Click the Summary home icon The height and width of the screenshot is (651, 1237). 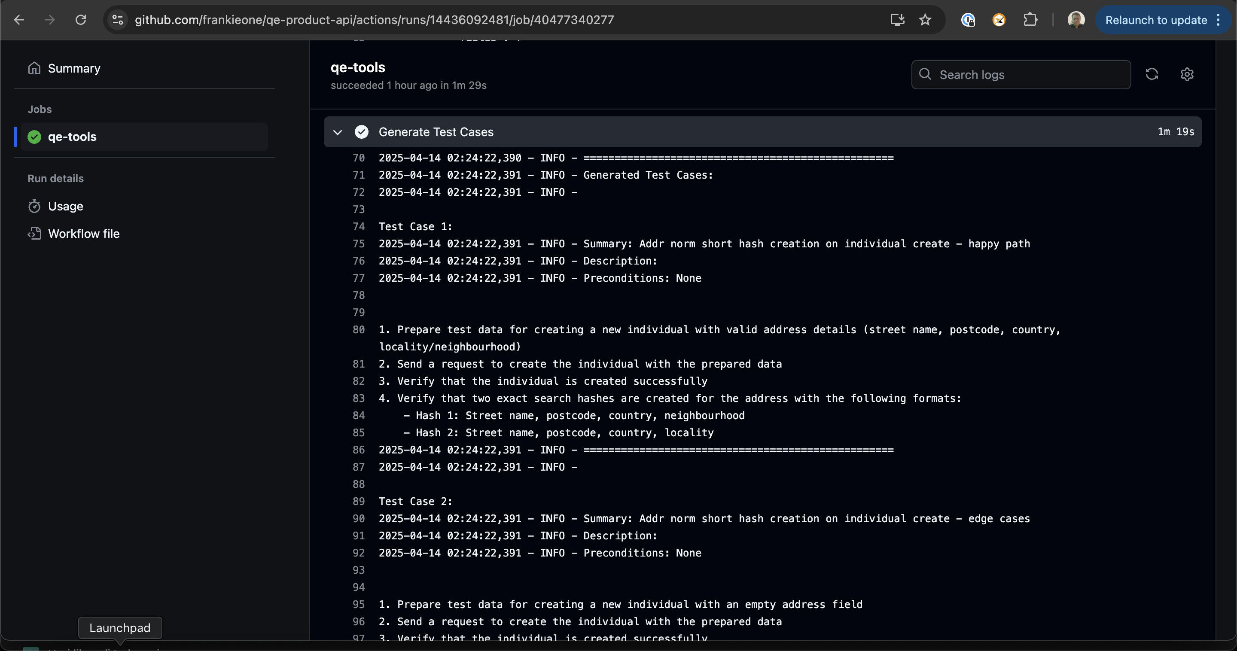point(34,68)
